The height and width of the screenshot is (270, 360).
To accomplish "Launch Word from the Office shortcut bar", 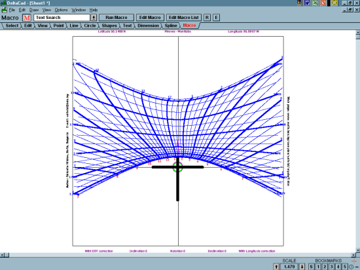I will [307, 3].
